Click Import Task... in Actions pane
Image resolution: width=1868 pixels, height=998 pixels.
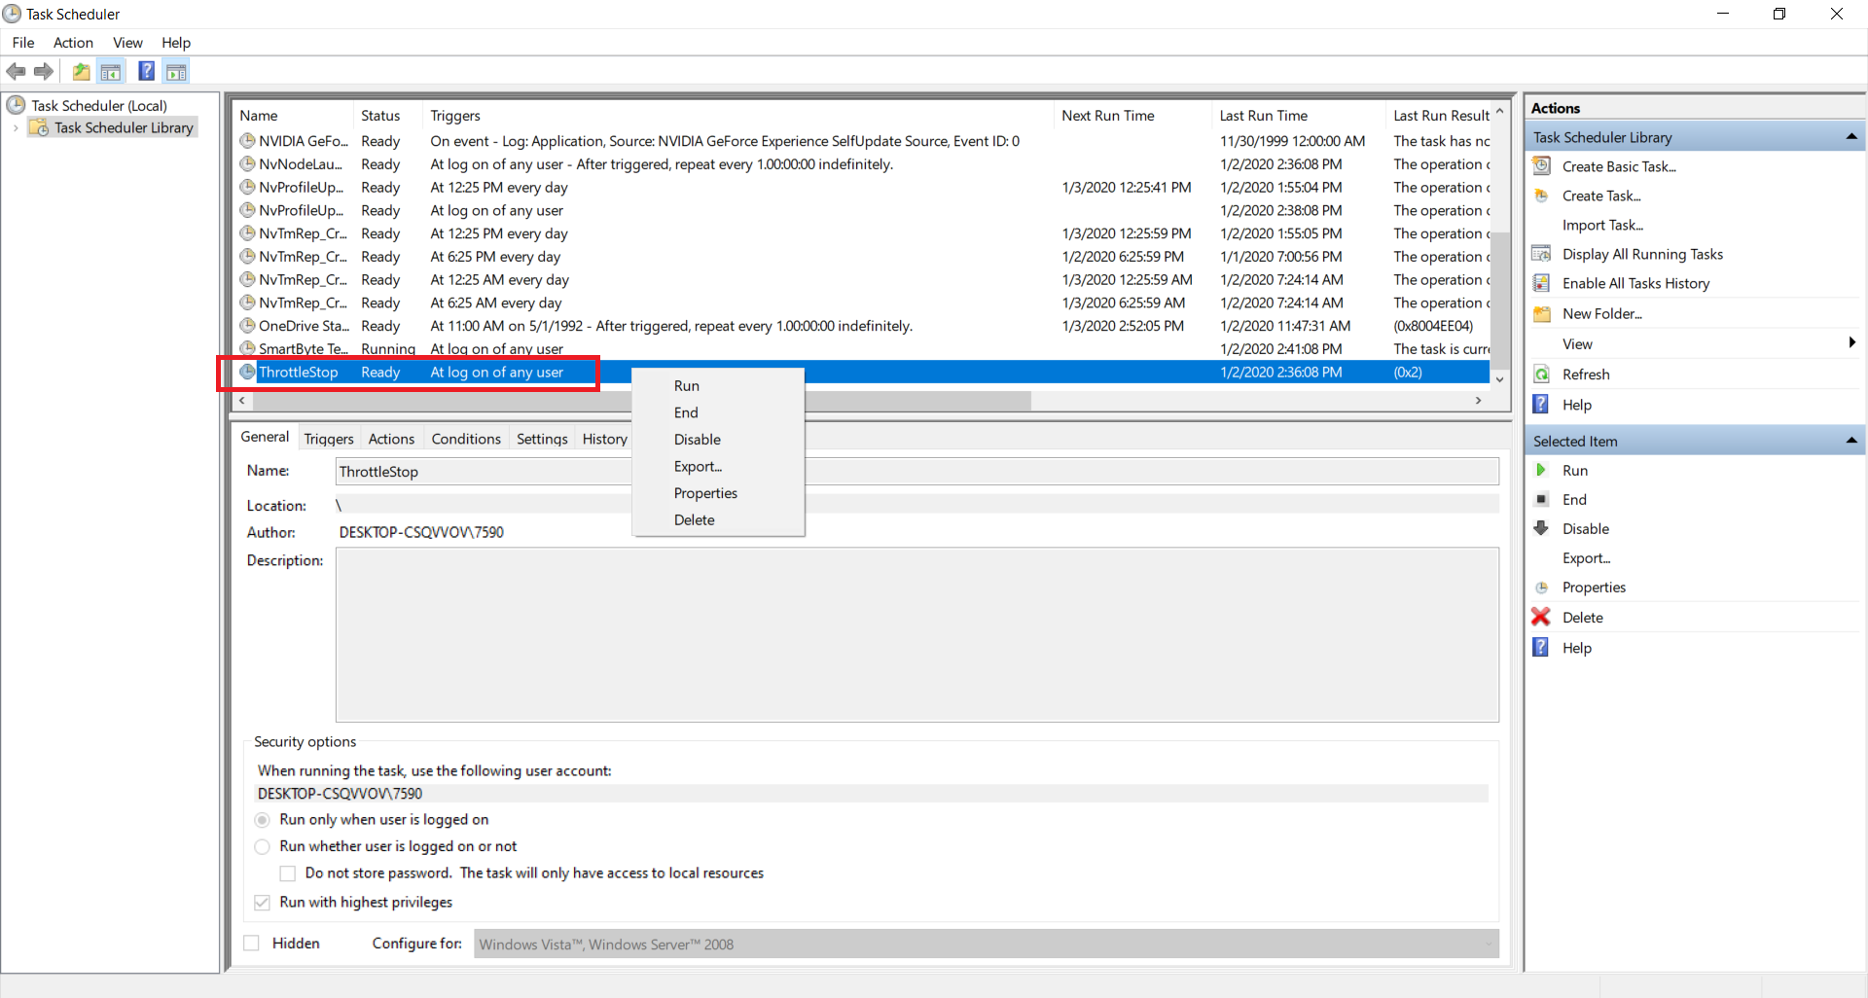(x=1602, y=225)
